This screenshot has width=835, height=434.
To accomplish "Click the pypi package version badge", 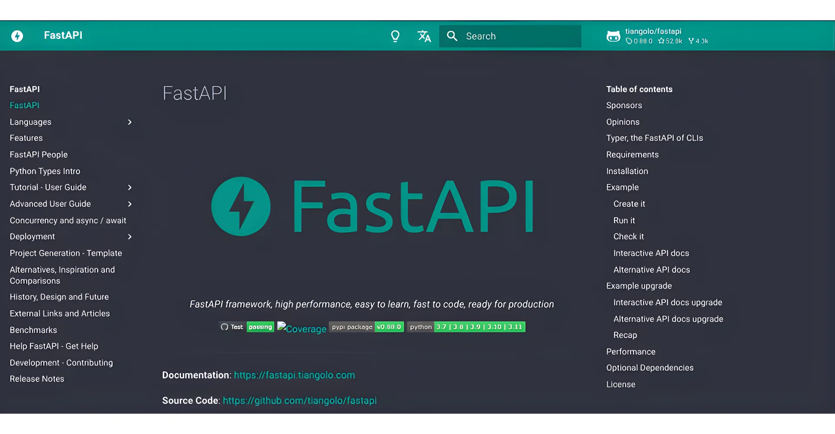I will (367, 327).
